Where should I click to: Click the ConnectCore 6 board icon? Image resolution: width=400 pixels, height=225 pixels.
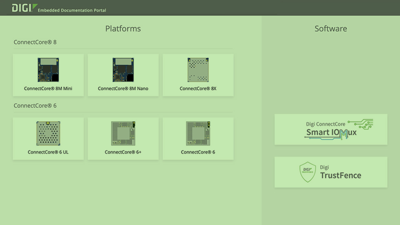[198, 133]
